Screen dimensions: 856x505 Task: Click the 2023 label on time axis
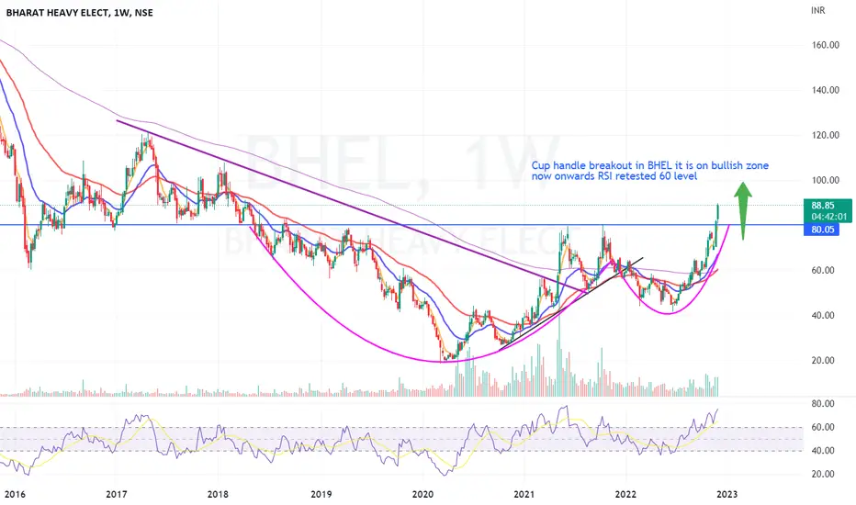(726, 495)
